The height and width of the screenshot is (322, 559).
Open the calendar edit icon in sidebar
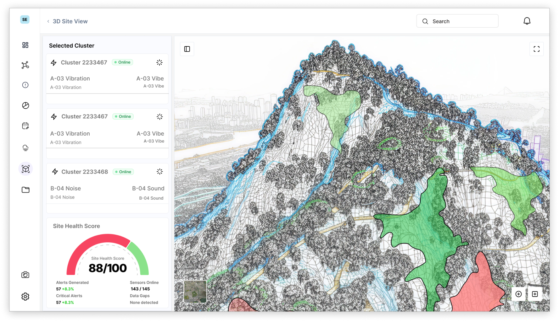(25, 126)
